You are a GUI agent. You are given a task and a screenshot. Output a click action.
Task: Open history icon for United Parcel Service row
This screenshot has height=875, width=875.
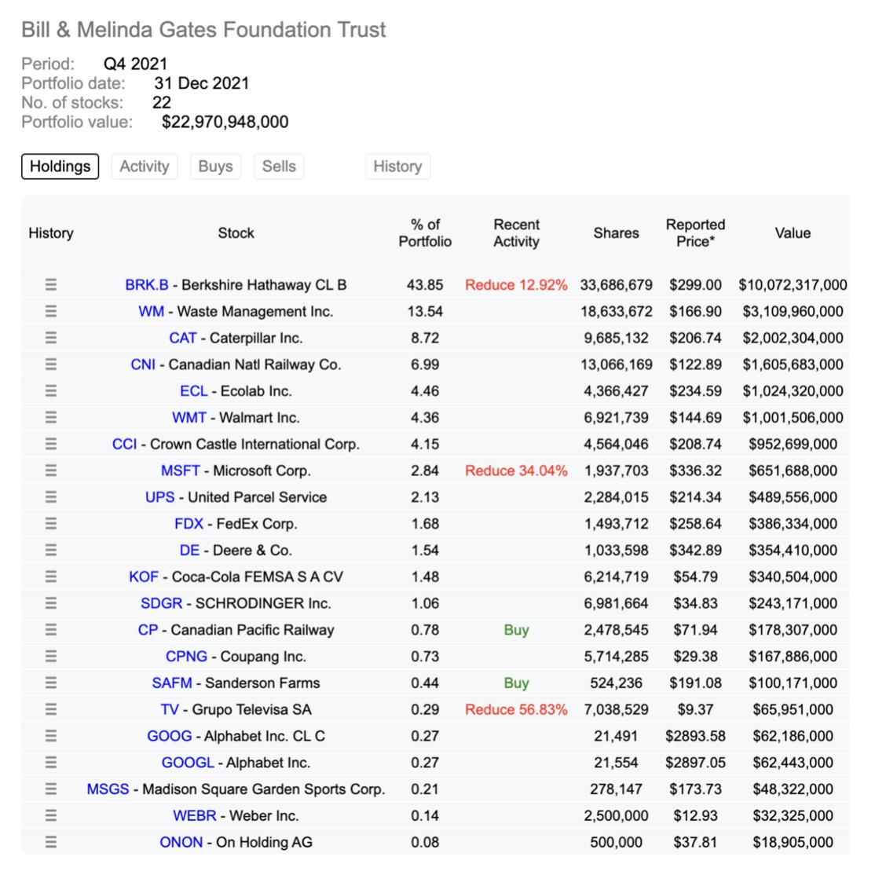click(x=51, y=497)
